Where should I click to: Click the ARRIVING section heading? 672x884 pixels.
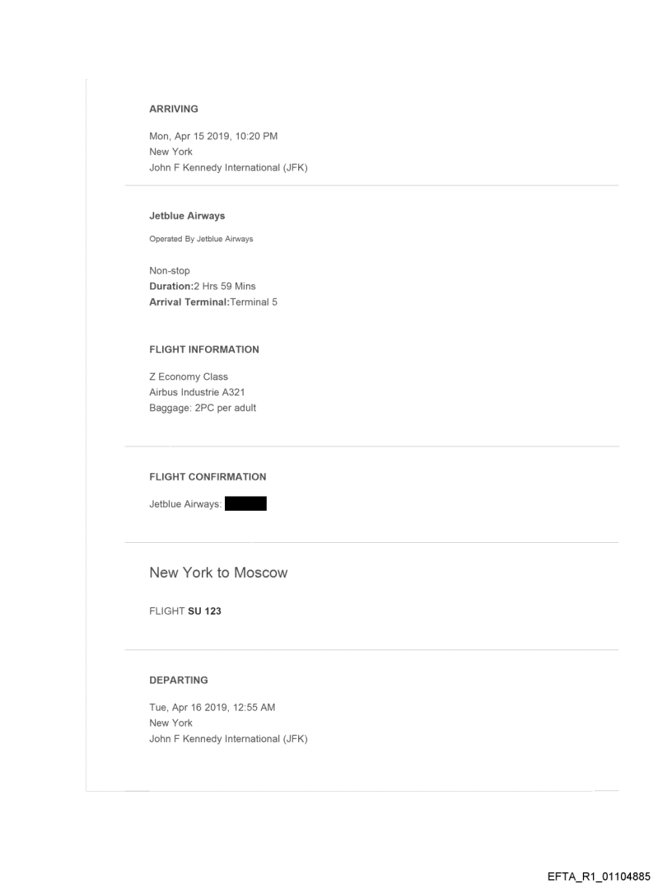click(173, 108)
